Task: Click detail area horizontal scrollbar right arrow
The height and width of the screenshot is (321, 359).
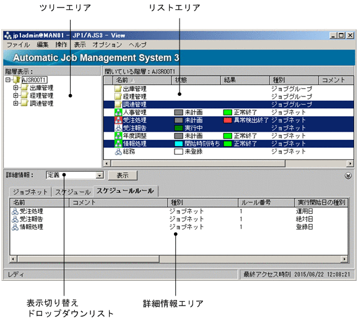Action: tap(344, 259)
